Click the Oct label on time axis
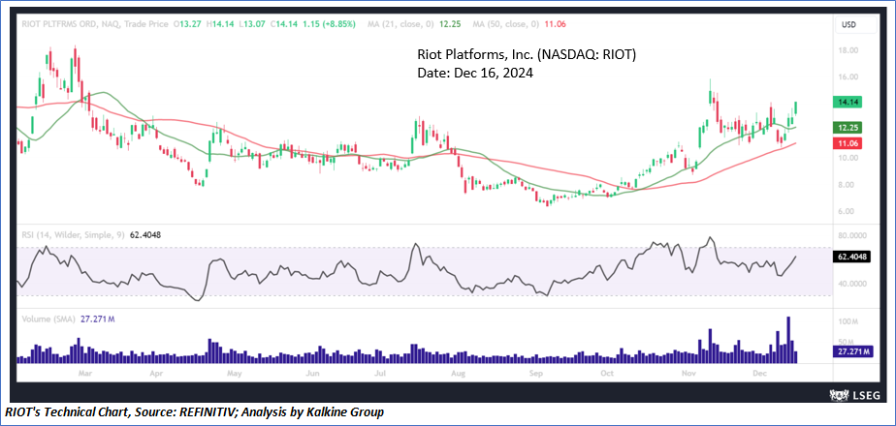Viewport: 896px width, 426px height. pyautogui.click(x=607, y=374)
